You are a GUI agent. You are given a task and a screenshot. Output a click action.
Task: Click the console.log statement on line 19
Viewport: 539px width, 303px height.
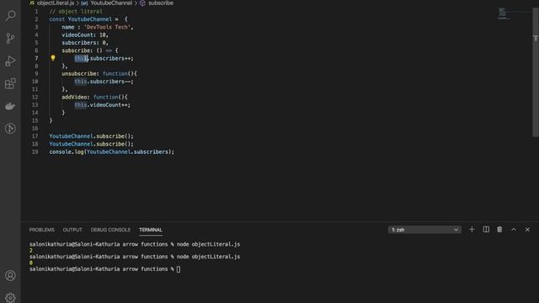[112, 151]
